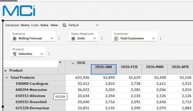Click the MCi logo

pos(19,10)
